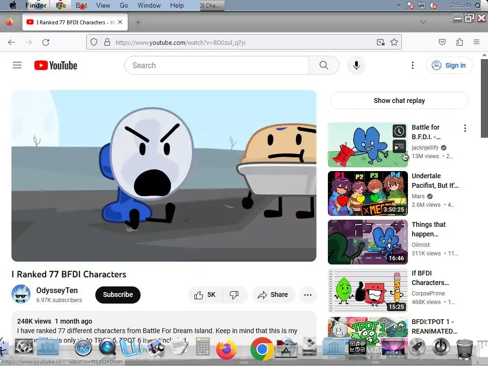Viewport: 488px width, 366px height.
Task: Dislike the video with thumbs-down icon
Action: tap(234, 295)
